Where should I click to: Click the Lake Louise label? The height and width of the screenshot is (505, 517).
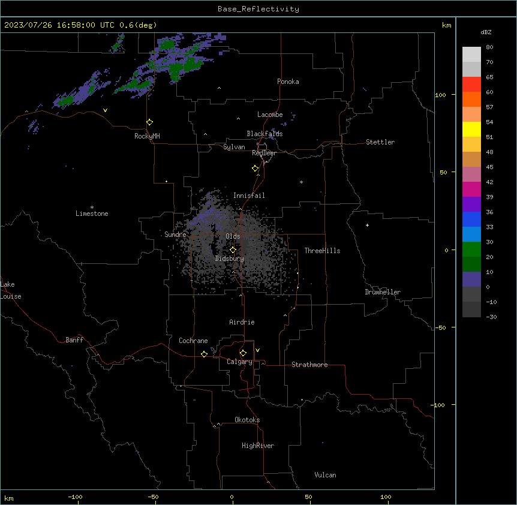pyautogui.click(x=10, y=290)
